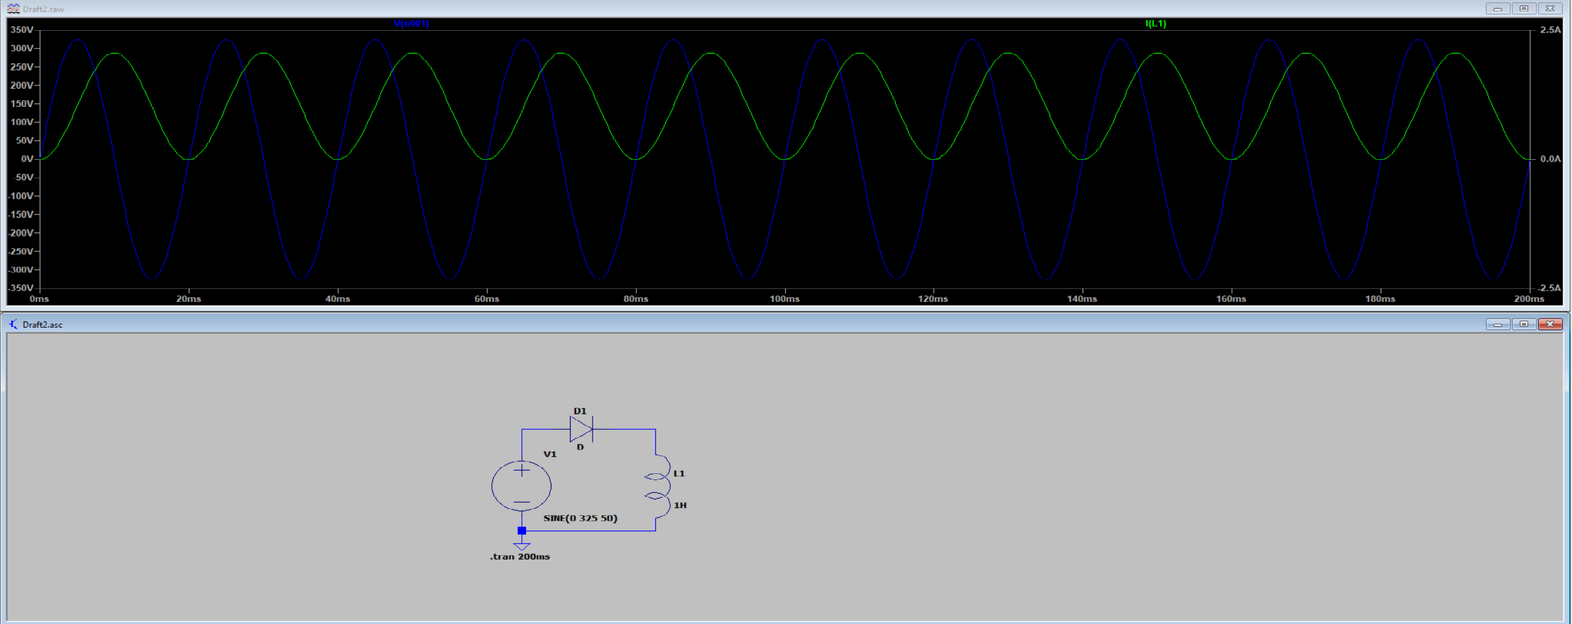Click the '140ms' time axis label
This screenshot has height=624, width=1572.
coord(1082,299)
